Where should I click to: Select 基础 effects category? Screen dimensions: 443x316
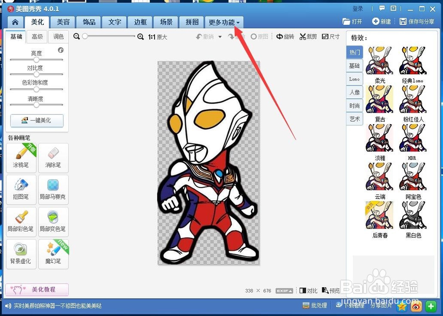(354, 66)
